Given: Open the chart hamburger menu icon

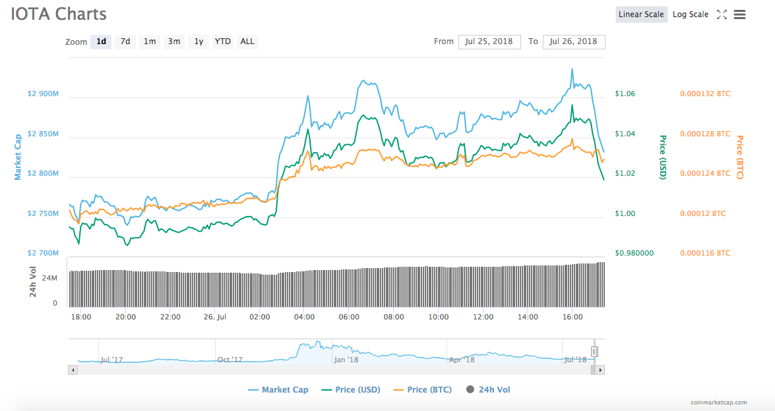Looking at the screenshot, I should tap(739, 14).
